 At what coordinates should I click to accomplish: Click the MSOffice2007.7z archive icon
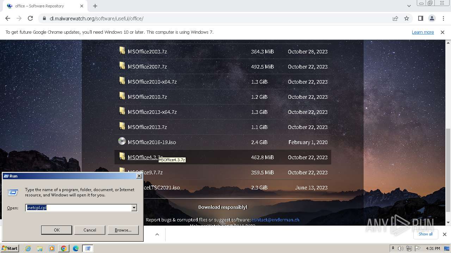coord(122,65)
